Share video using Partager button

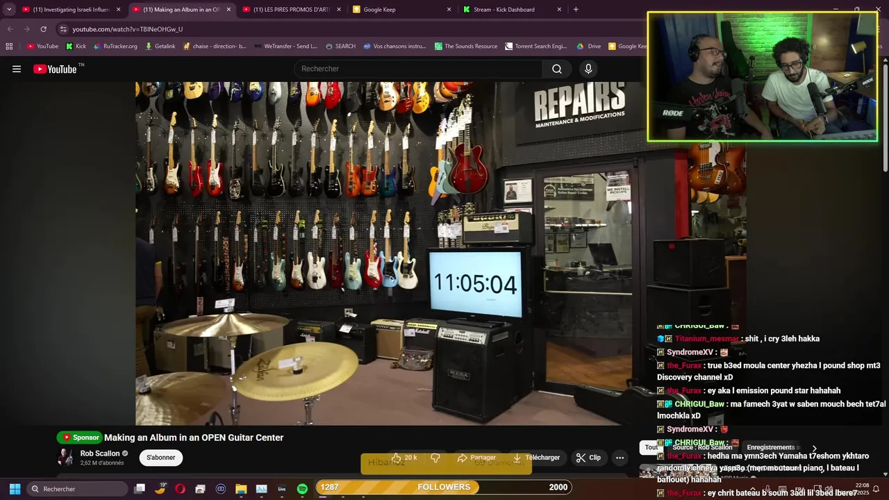pyautogui.click(x=476, y=458)
